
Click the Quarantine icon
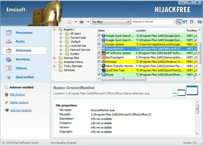pos(9,77)
